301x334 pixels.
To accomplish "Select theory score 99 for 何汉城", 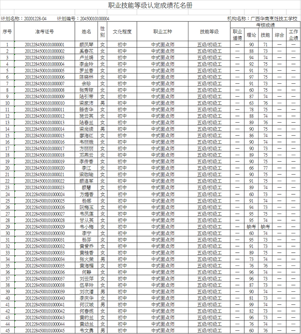I will pos(251,305).
